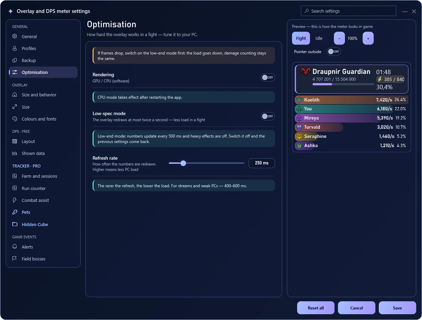Screen dimensions: 422x320
Task: Click Seraphine's class icon in the meter
Action: coord(299,137)
